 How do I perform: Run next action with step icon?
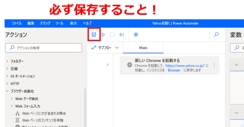(122, 35)
